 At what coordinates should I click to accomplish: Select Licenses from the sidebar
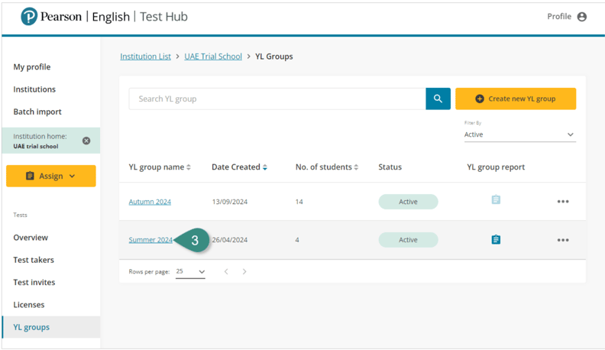pos(29,305)
